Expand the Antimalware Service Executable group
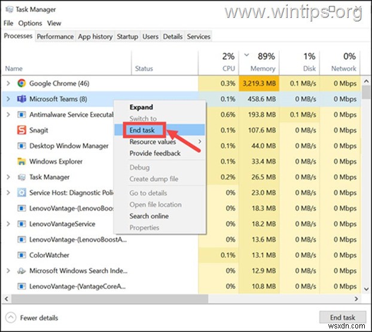This screenshot has height=332, width=372. point(8,115)
